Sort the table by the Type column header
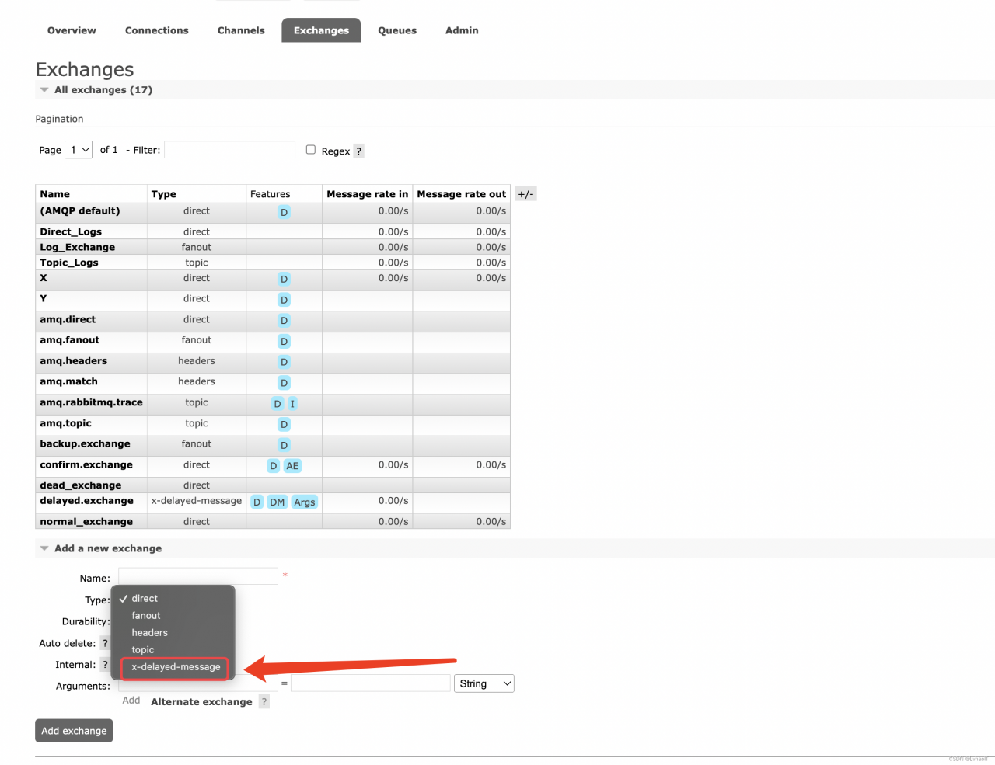995x765 pixels. click(x=163, y=194)
